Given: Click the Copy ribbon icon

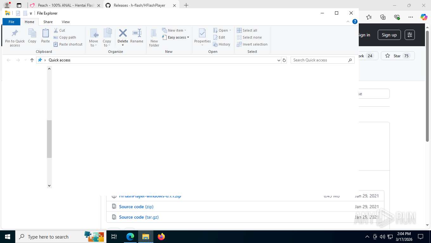Looking at the screenshot, I should (x=32, y=36).
